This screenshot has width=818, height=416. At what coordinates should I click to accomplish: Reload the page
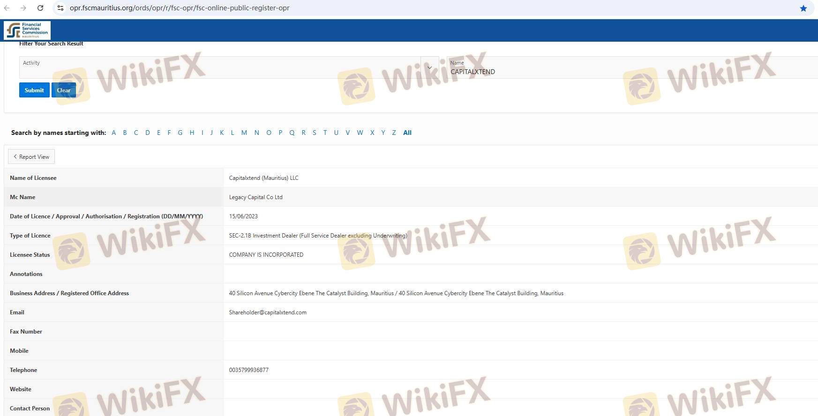pyautogui.click(x=40, y=8)
